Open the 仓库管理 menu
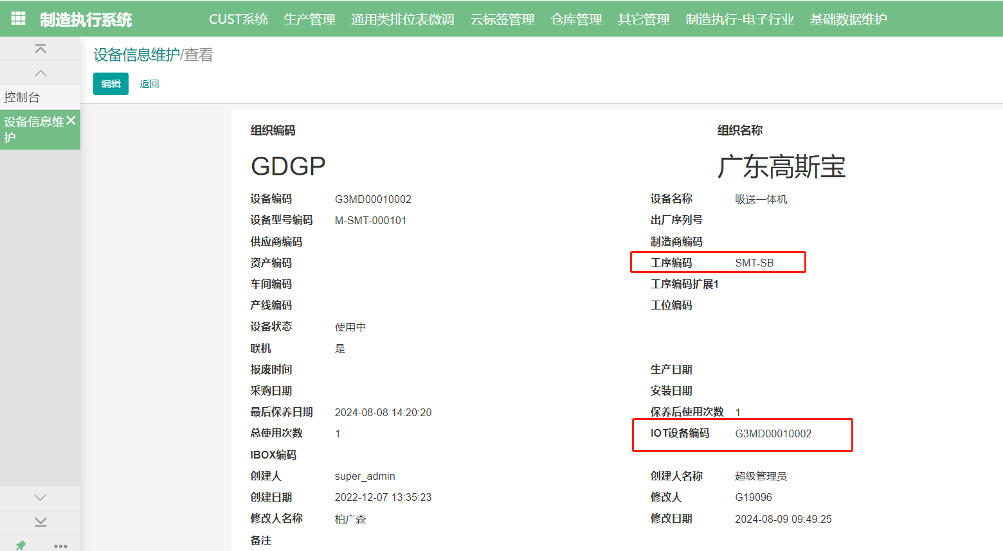Screen dimensions: 1003x551 click(x=576, y=19)
